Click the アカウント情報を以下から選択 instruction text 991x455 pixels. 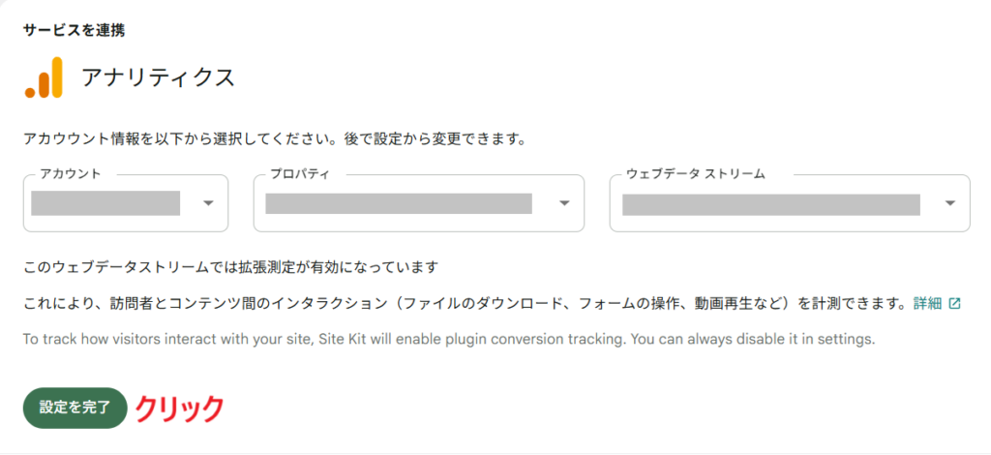pos(274,138)
